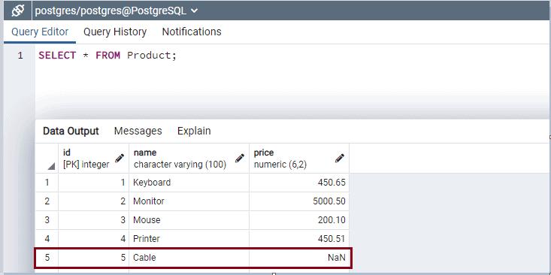This screenshot has height=275, width=551.
Task: Select row number 1 header
Action: tap(47, 183)
